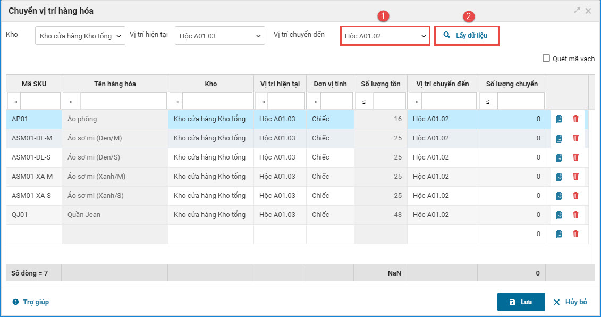The height and width of the screenshot is (317, 601).
Task: Save with the Lưu button
Action: click(521, 302)
